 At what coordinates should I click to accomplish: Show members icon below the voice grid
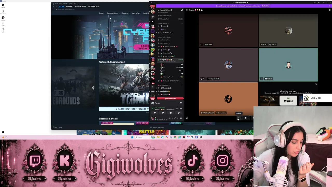click(x=187, y=118)
